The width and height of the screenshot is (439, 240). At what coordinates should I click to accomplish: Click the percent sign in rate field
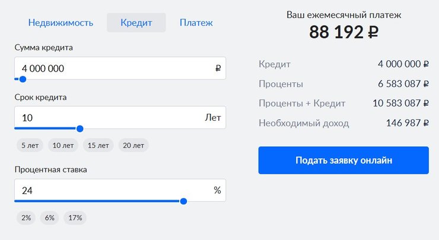tap(217, 191)
